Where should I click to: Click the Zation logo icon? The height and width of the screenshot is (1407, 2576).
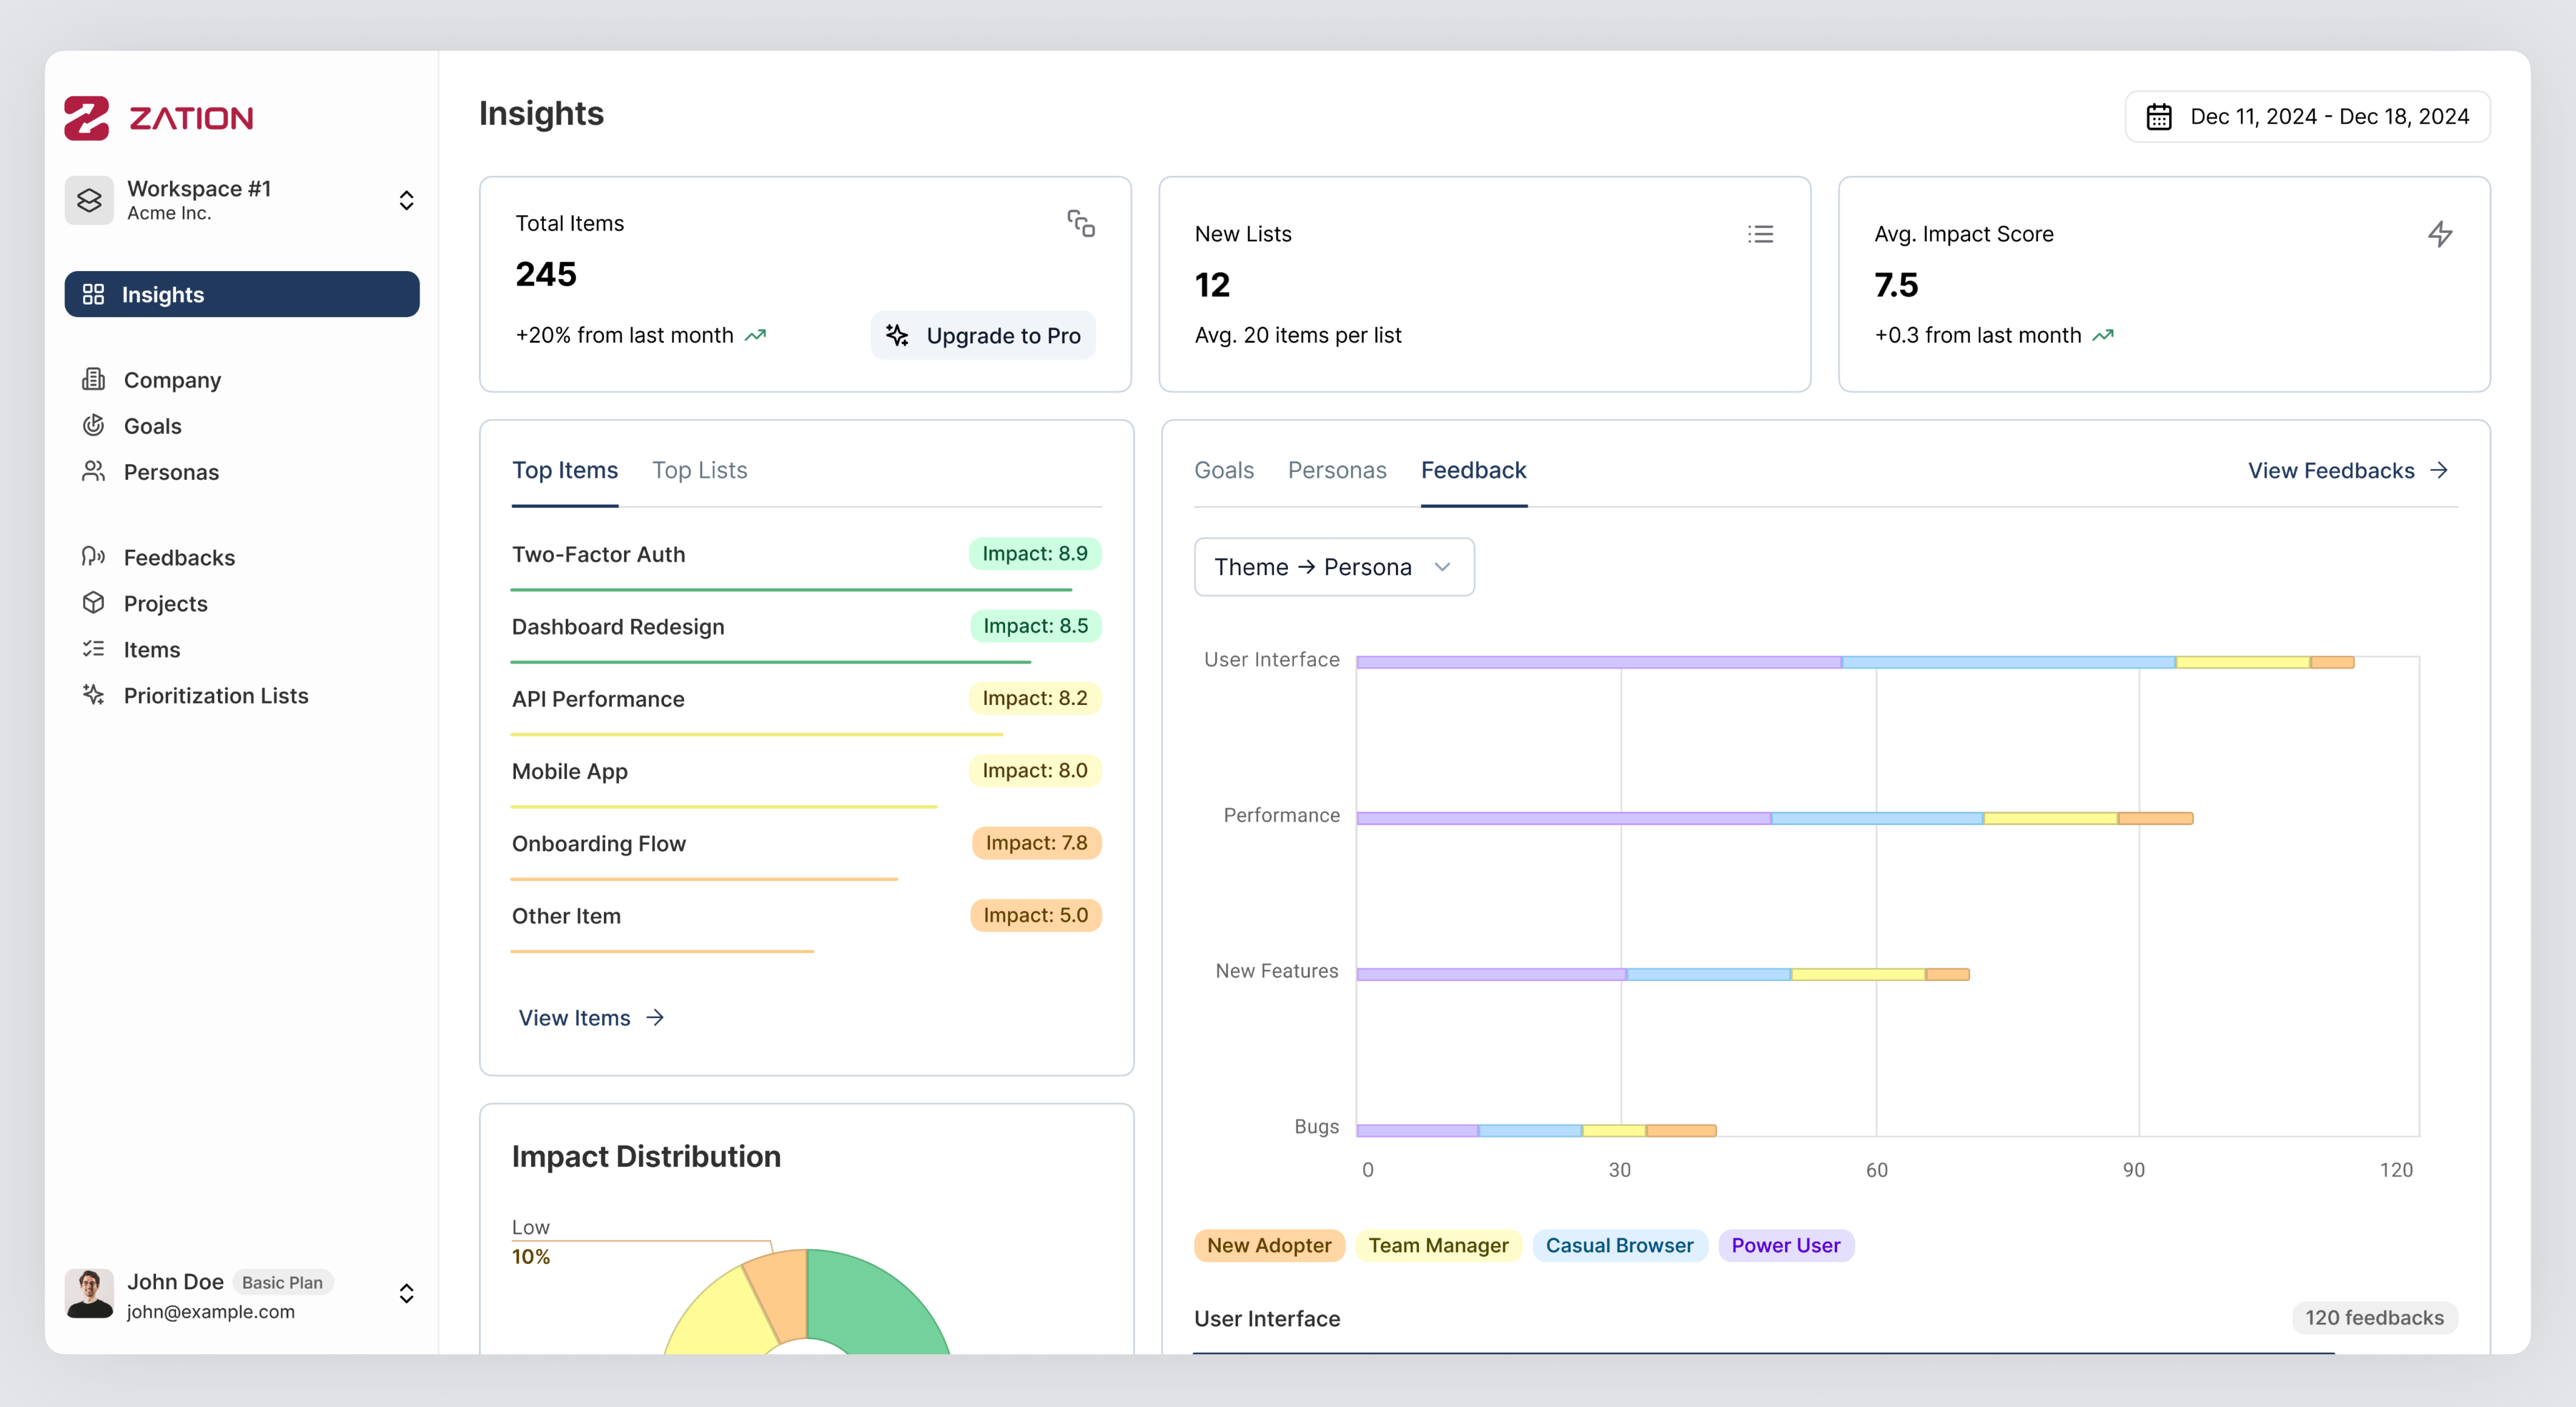pyautogui.click(x=86, y=118)
